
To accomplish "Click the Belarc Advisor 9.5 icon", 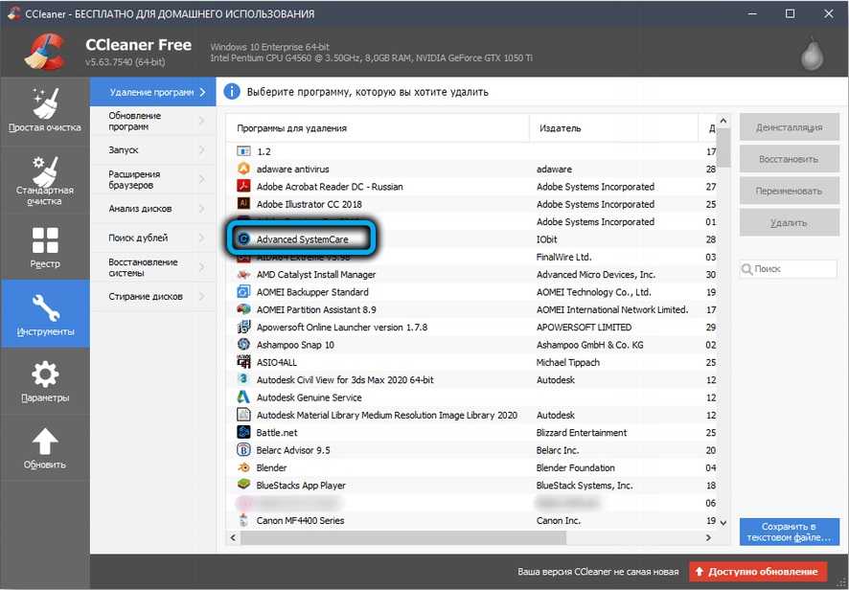I will [x=243, y=450].
